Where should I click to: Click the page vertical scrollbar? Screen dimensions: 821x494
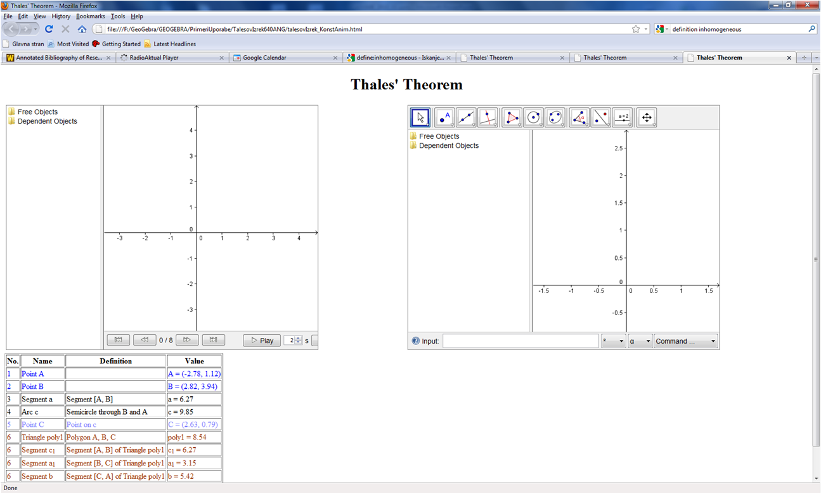pyautogui.click(x=816, y=259)
